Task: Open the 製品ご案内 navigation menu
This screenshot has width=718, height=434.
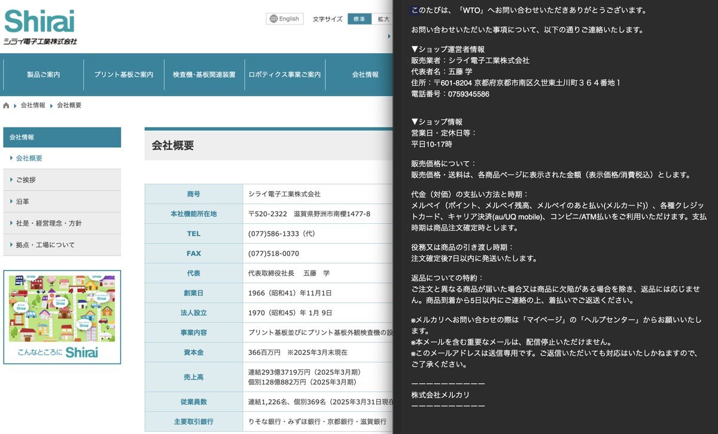Action: point(43,75)
